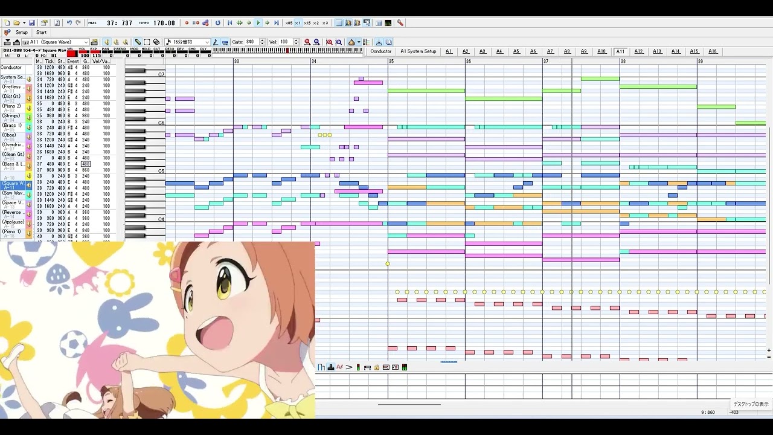
Task: Select the highlighted gate cell 480 at measure 37
Action: point(86,164)
